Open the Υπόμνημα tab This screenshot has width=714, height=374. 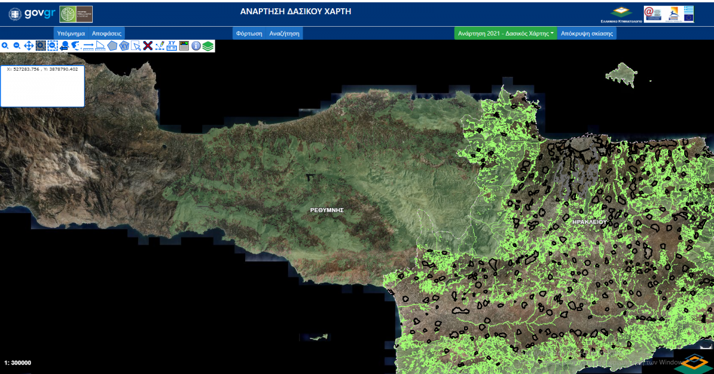[x=71, y=34]
